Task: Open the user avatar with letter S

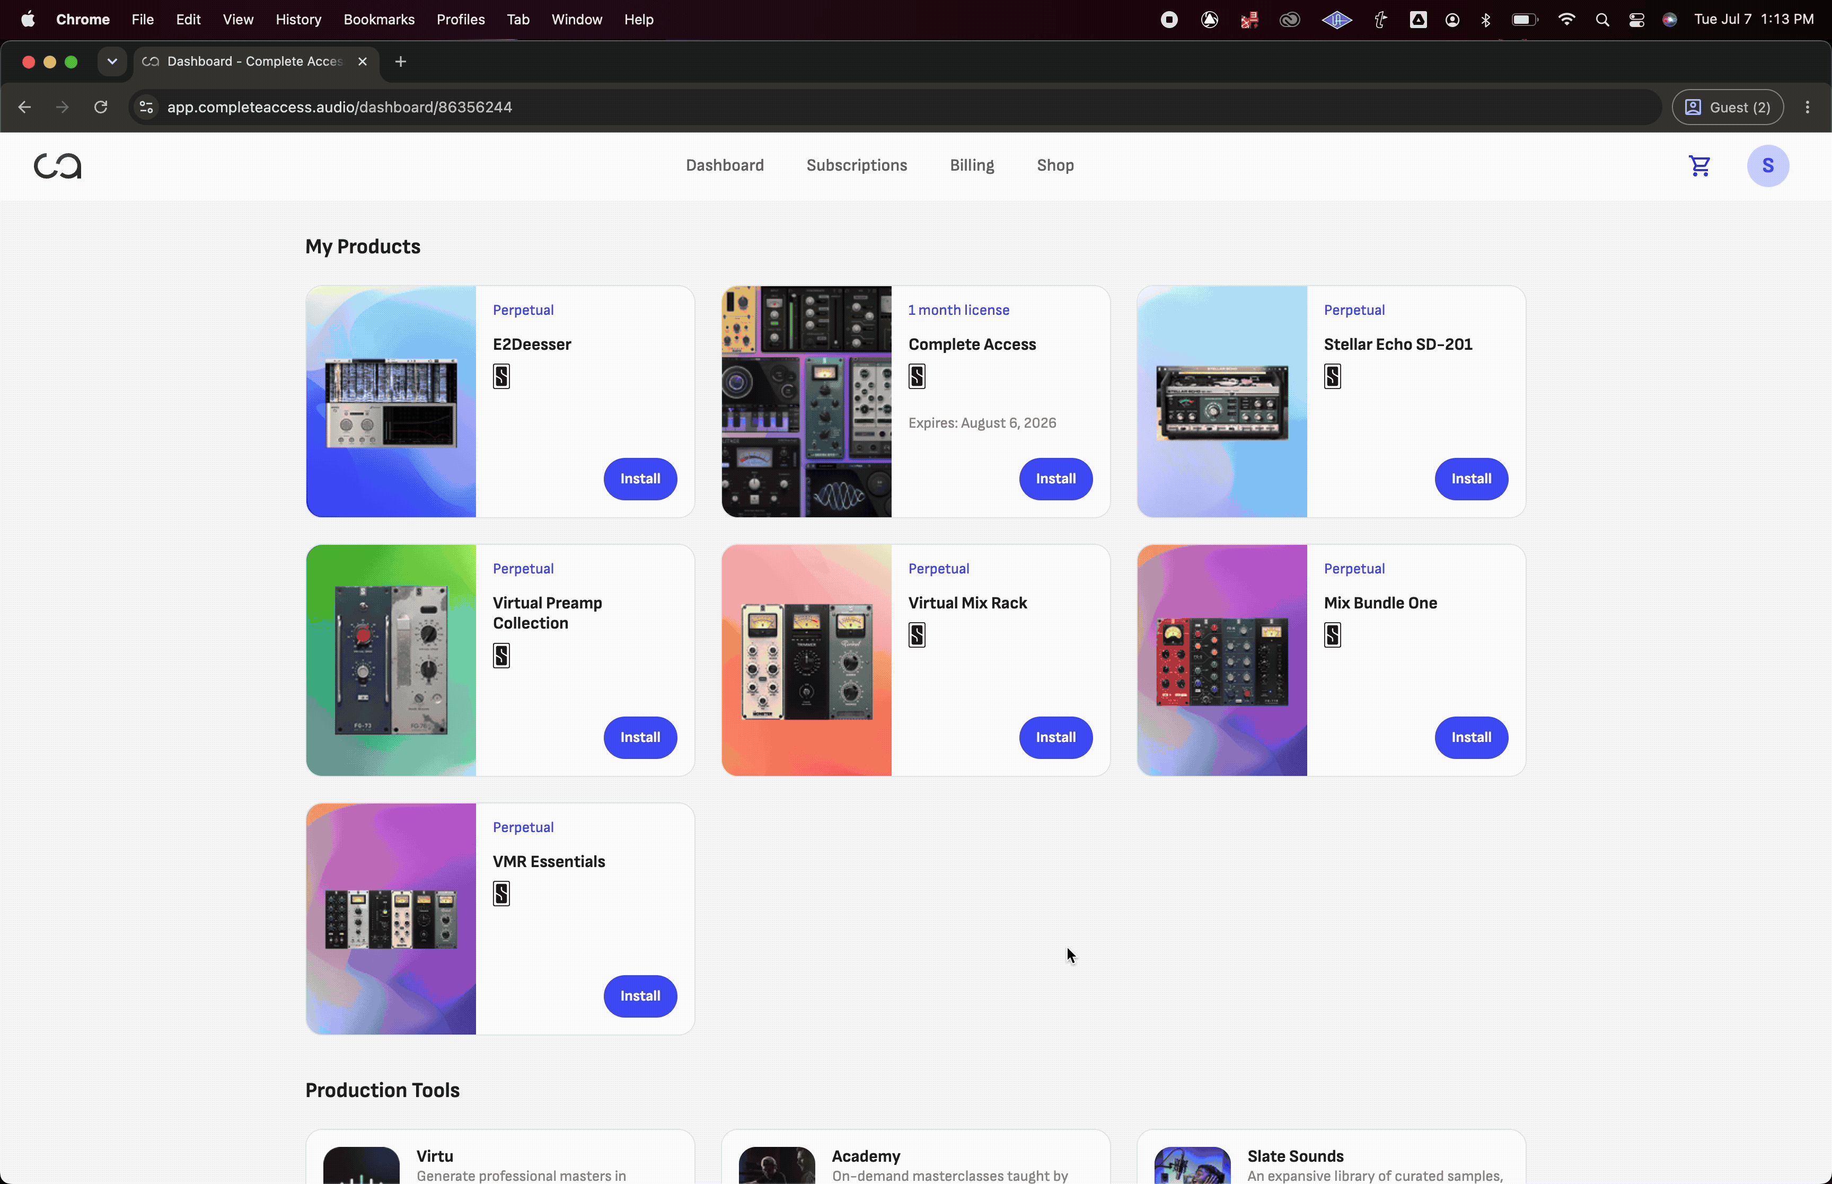Action: click(1767, 166)
